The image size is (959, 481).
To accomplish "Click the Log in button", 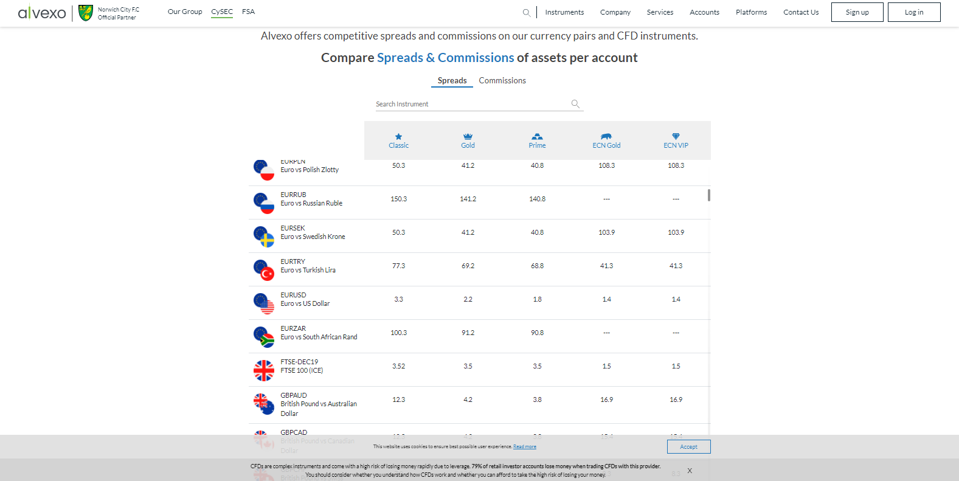I will pos(914,12).
